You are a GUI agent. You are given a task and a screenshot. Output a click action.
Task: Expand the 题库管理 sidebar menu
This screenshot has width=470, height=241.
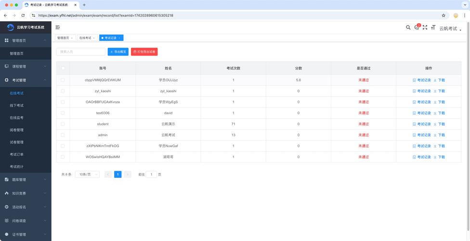(26, 180)
